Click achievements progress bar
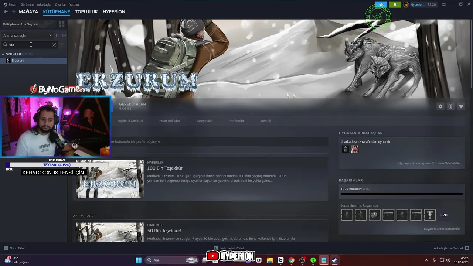The height and width of the screenshot is (266, 473). click(x=402, y=194)
